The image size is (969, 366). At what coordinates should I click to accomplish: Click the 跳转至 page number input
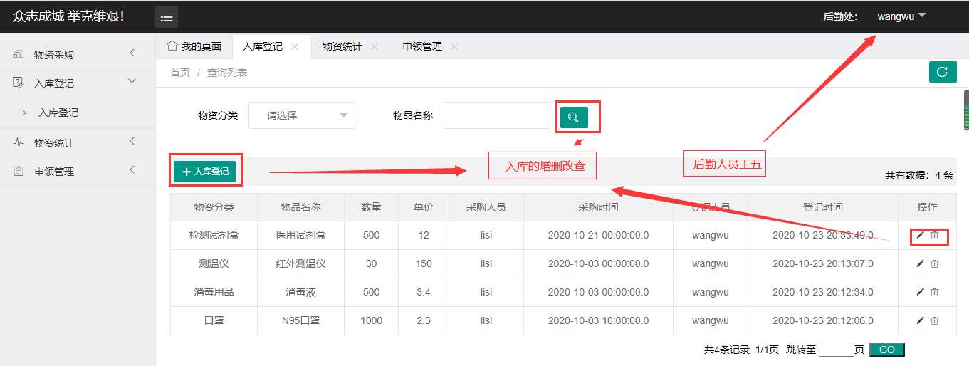coord(837,350)
